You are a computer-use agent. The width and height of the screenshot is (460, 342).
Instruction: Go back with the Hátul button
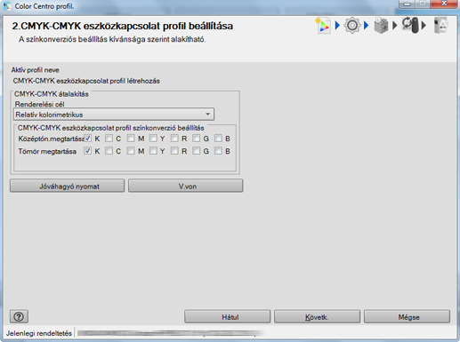coord(228,317)
